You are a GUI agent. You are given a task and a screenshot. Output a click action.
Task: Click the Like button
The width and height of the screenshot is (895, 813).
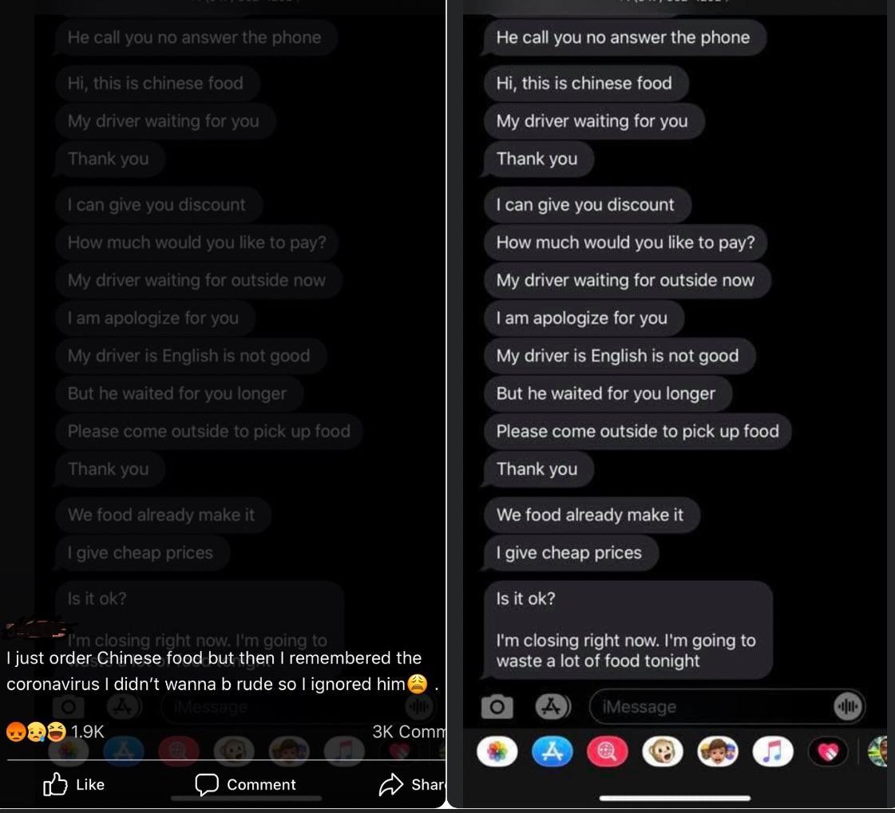coord(73,784)
